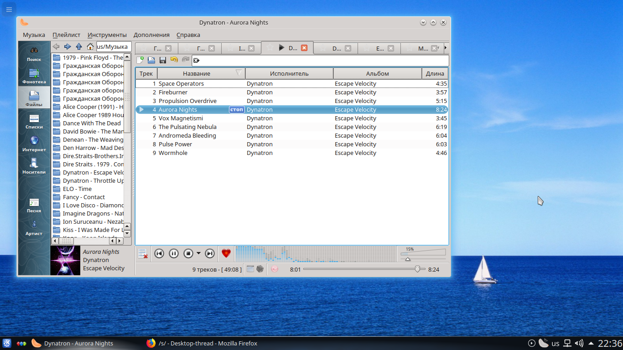Viewport: 623px width, 350px height.
Task: Open the stop button dropdown arrow
Action: 198,253
